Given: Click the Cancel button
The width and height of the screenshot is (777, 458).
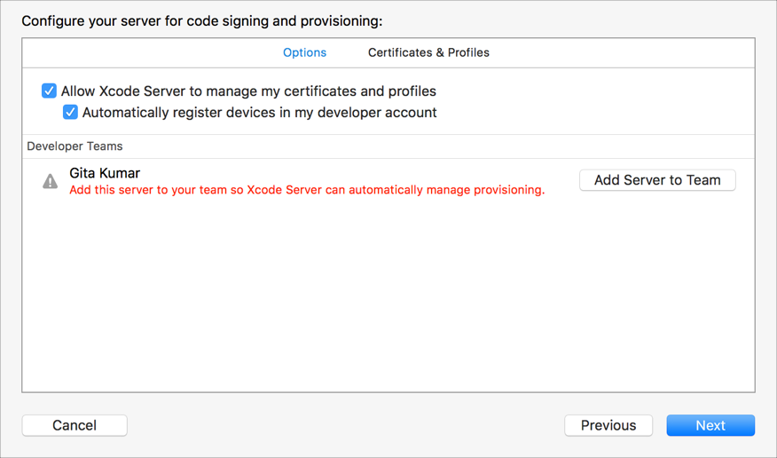Looking at the screenshot, I should [75, 425].
